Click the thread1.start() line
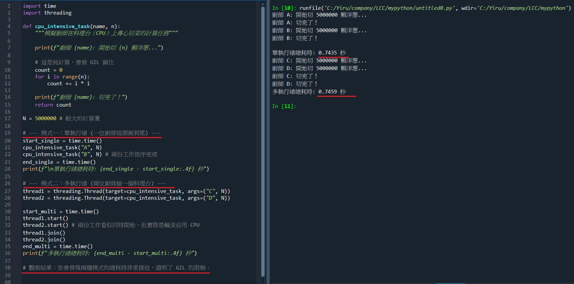 45,218
